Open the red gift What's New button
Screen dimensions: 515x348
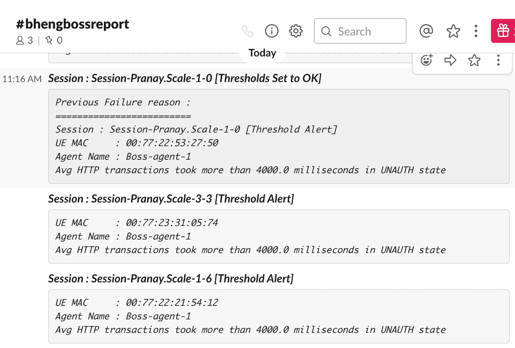tap(503, 31)
